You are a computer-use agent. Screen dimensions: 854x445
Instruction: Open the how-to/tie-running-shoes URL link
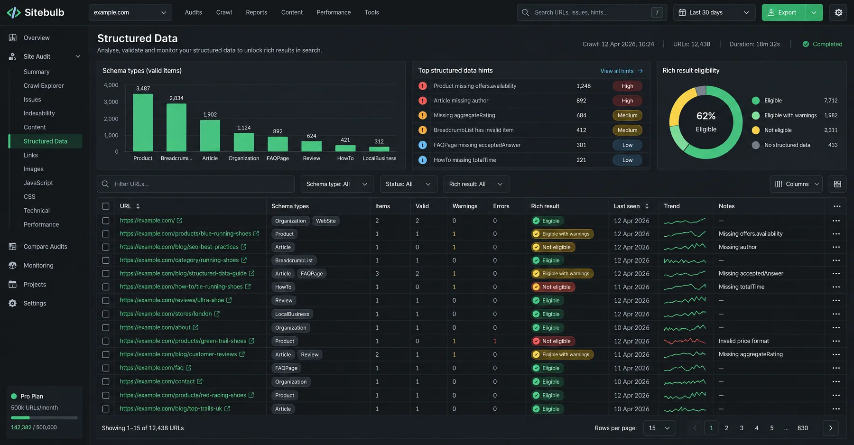pyautogui.click(x=181, y=287)
